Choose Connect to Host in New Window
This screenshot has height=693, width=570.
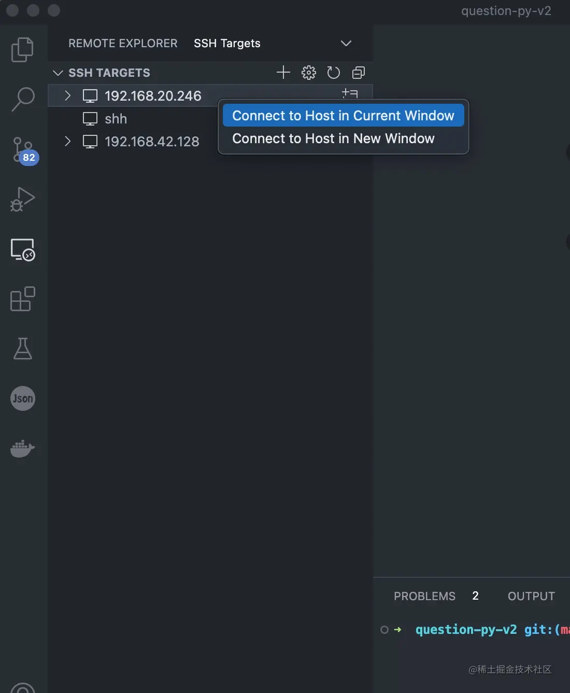pyautogui.click(x=333, y=138)
